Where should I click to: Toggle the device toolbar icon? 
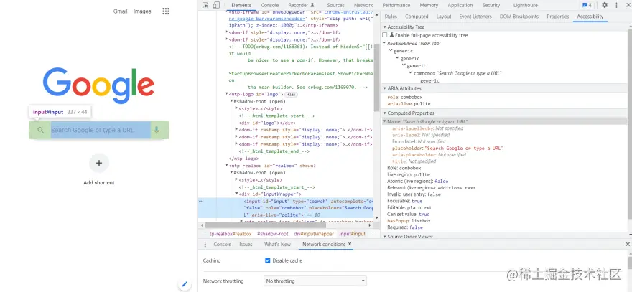coord(216,5)
